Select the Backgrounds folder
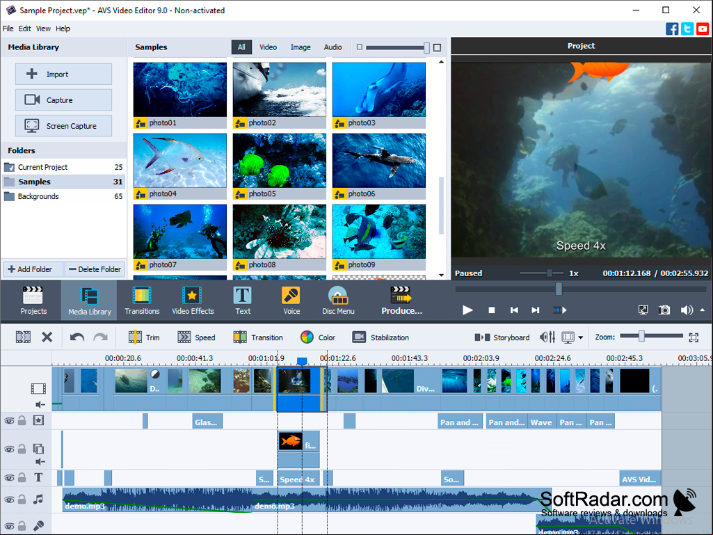The width and height of the screenshot is (713, 535). pyautogui.click(x=64, y=196)
